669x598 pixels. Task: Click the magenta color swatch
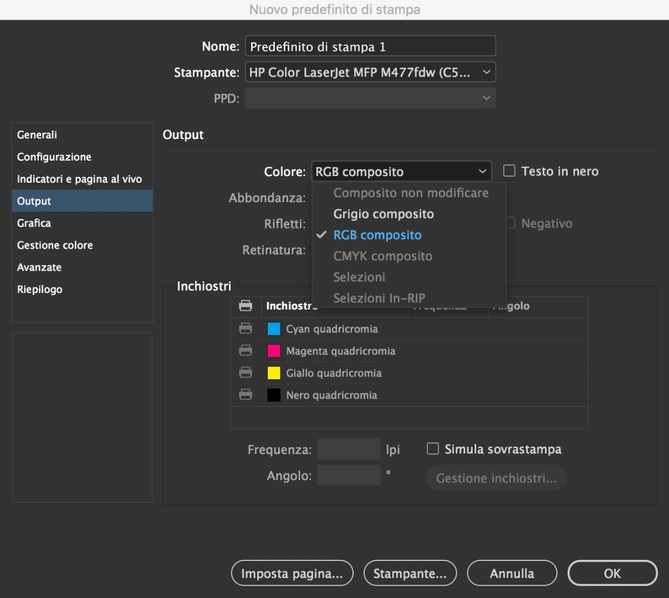pyautogui.click(x=274, y=351)
